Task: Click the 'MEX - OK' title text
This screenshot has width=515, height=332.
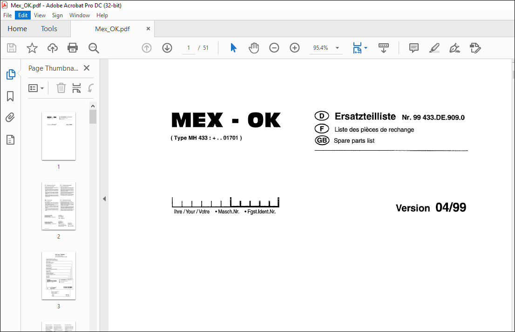Action: coord(226,120)
